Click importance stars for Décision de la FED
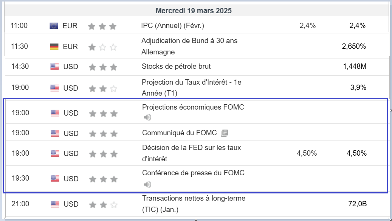 pyautogui.click(x=103, y=154)
